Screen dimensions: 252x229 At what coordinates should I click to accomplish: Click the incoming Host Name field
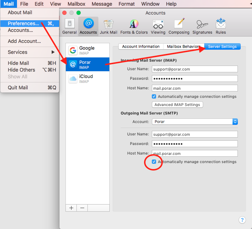pyautogui.click(x=195, y=88)
